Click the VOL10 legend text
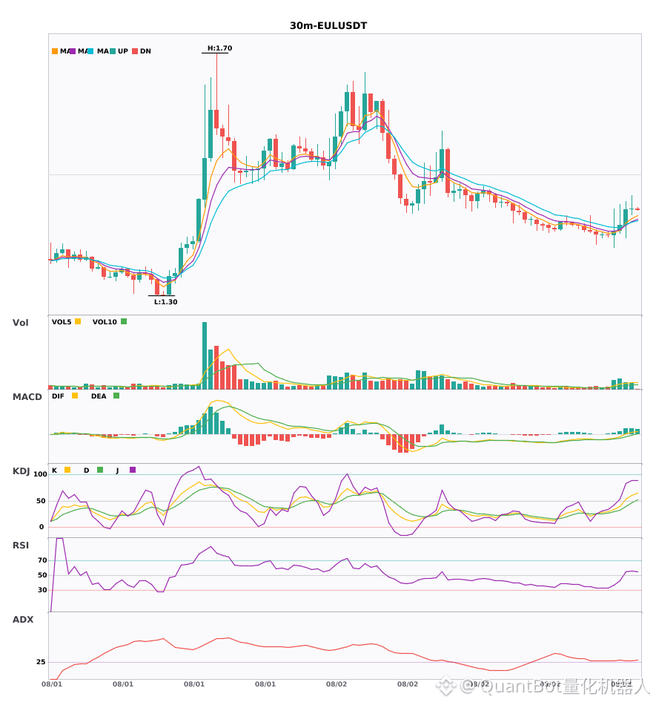656x705 pixels. pyautogui.click(x=105, y=322)
